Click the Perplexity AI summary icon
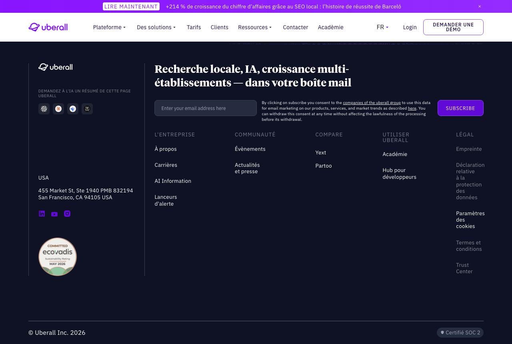Image resolution: width=512 pixels, height=344 pixels. [x=87, y=109]
